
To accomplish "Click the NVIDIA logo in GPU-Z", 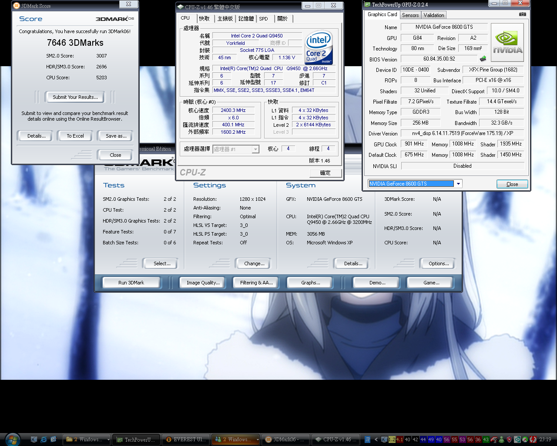I will pos(507,43).
